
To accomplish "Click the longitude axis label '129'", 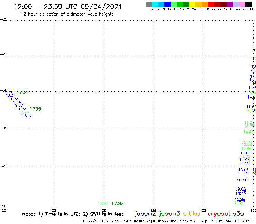I will click(153, 211).
